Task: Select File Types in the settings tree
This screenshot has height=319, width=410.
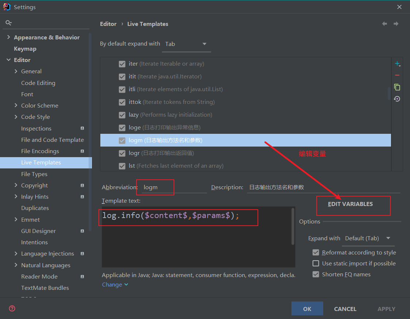Action: [x=34, y=174]
